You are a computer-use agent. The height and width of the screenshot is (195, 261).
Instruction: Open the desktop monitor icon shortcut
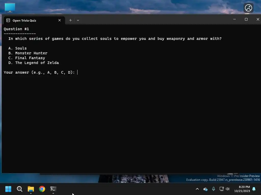tap(10, 8)
